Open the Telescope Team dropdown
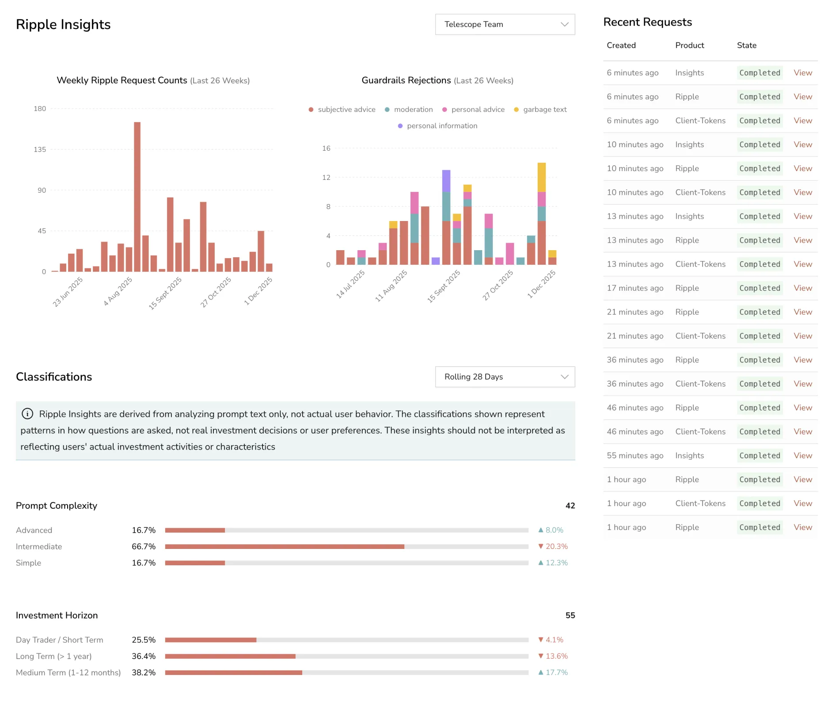This screenshot has height=701, width=836. click(x=505, y=24)
